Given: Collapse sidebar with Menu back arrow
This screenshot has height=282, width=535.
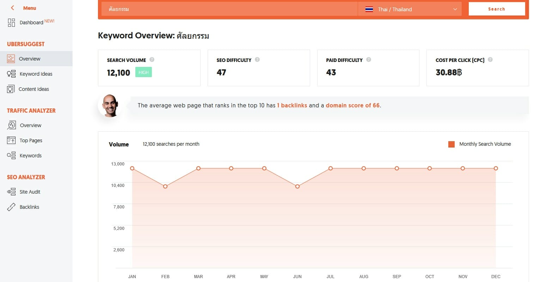Looking at the screenshot, I should (12, 8).
